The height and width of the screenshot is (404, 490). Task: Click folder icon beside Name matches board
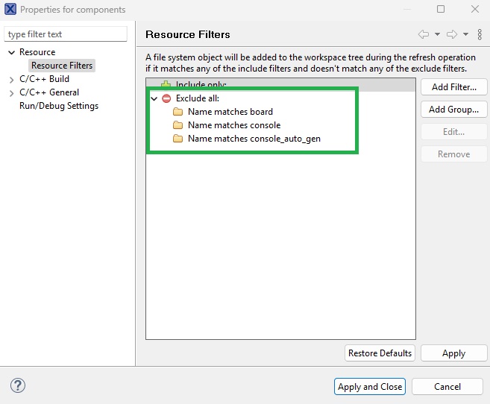coord(178,112)
